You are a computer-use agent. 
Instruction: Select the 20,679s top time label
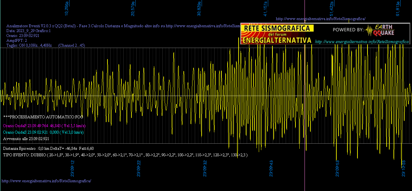133,8
